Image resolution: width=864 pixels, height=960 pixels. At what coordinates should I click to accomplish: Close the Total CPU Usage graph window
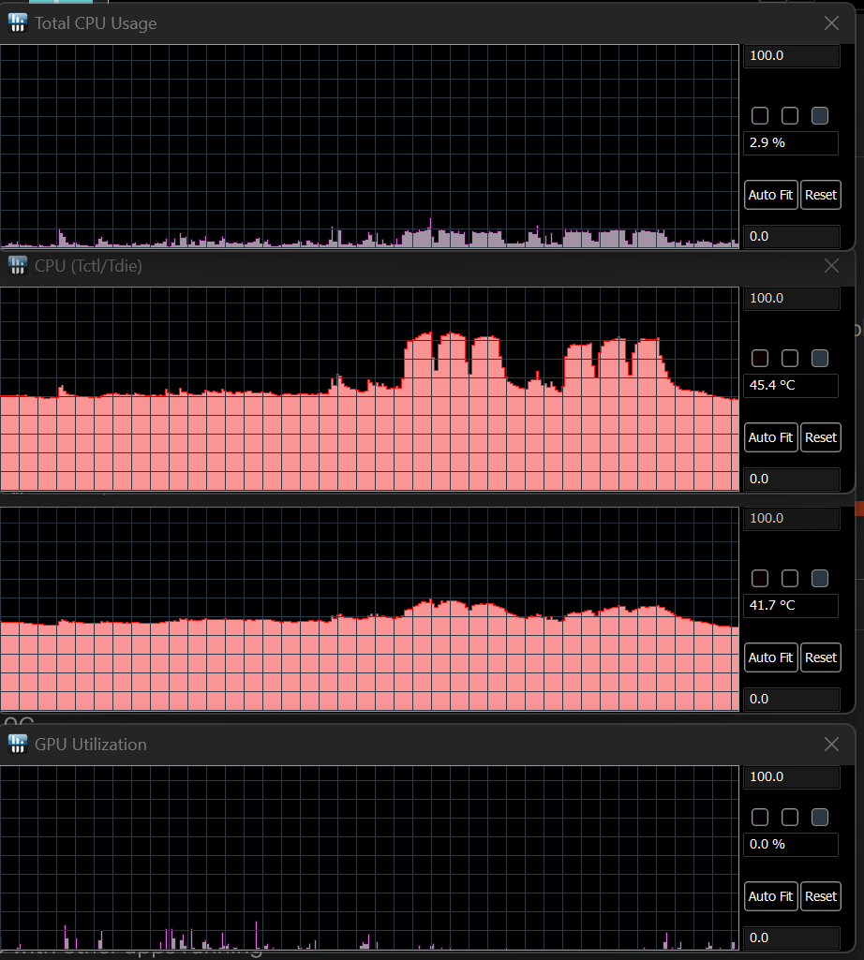(x=831, y=23)
